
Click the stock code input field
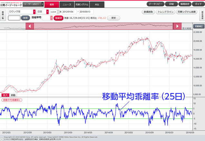pyautogui.click(x=14, y=18)
